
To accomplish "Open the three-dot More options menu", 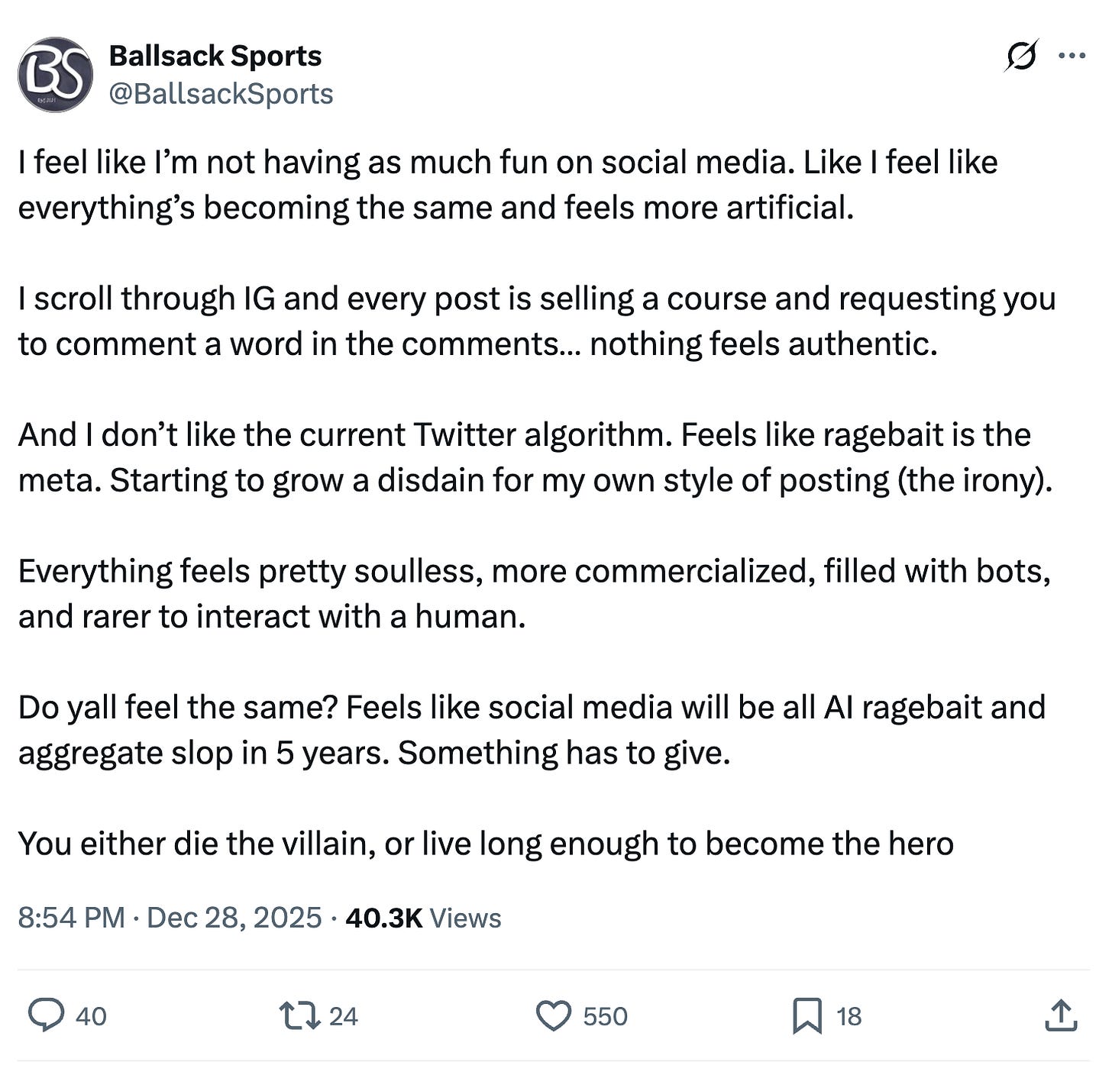I will (1072, 56).
